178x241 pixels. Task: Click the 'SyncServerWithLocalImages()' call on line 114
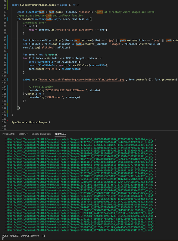click(x=31, y=122)
